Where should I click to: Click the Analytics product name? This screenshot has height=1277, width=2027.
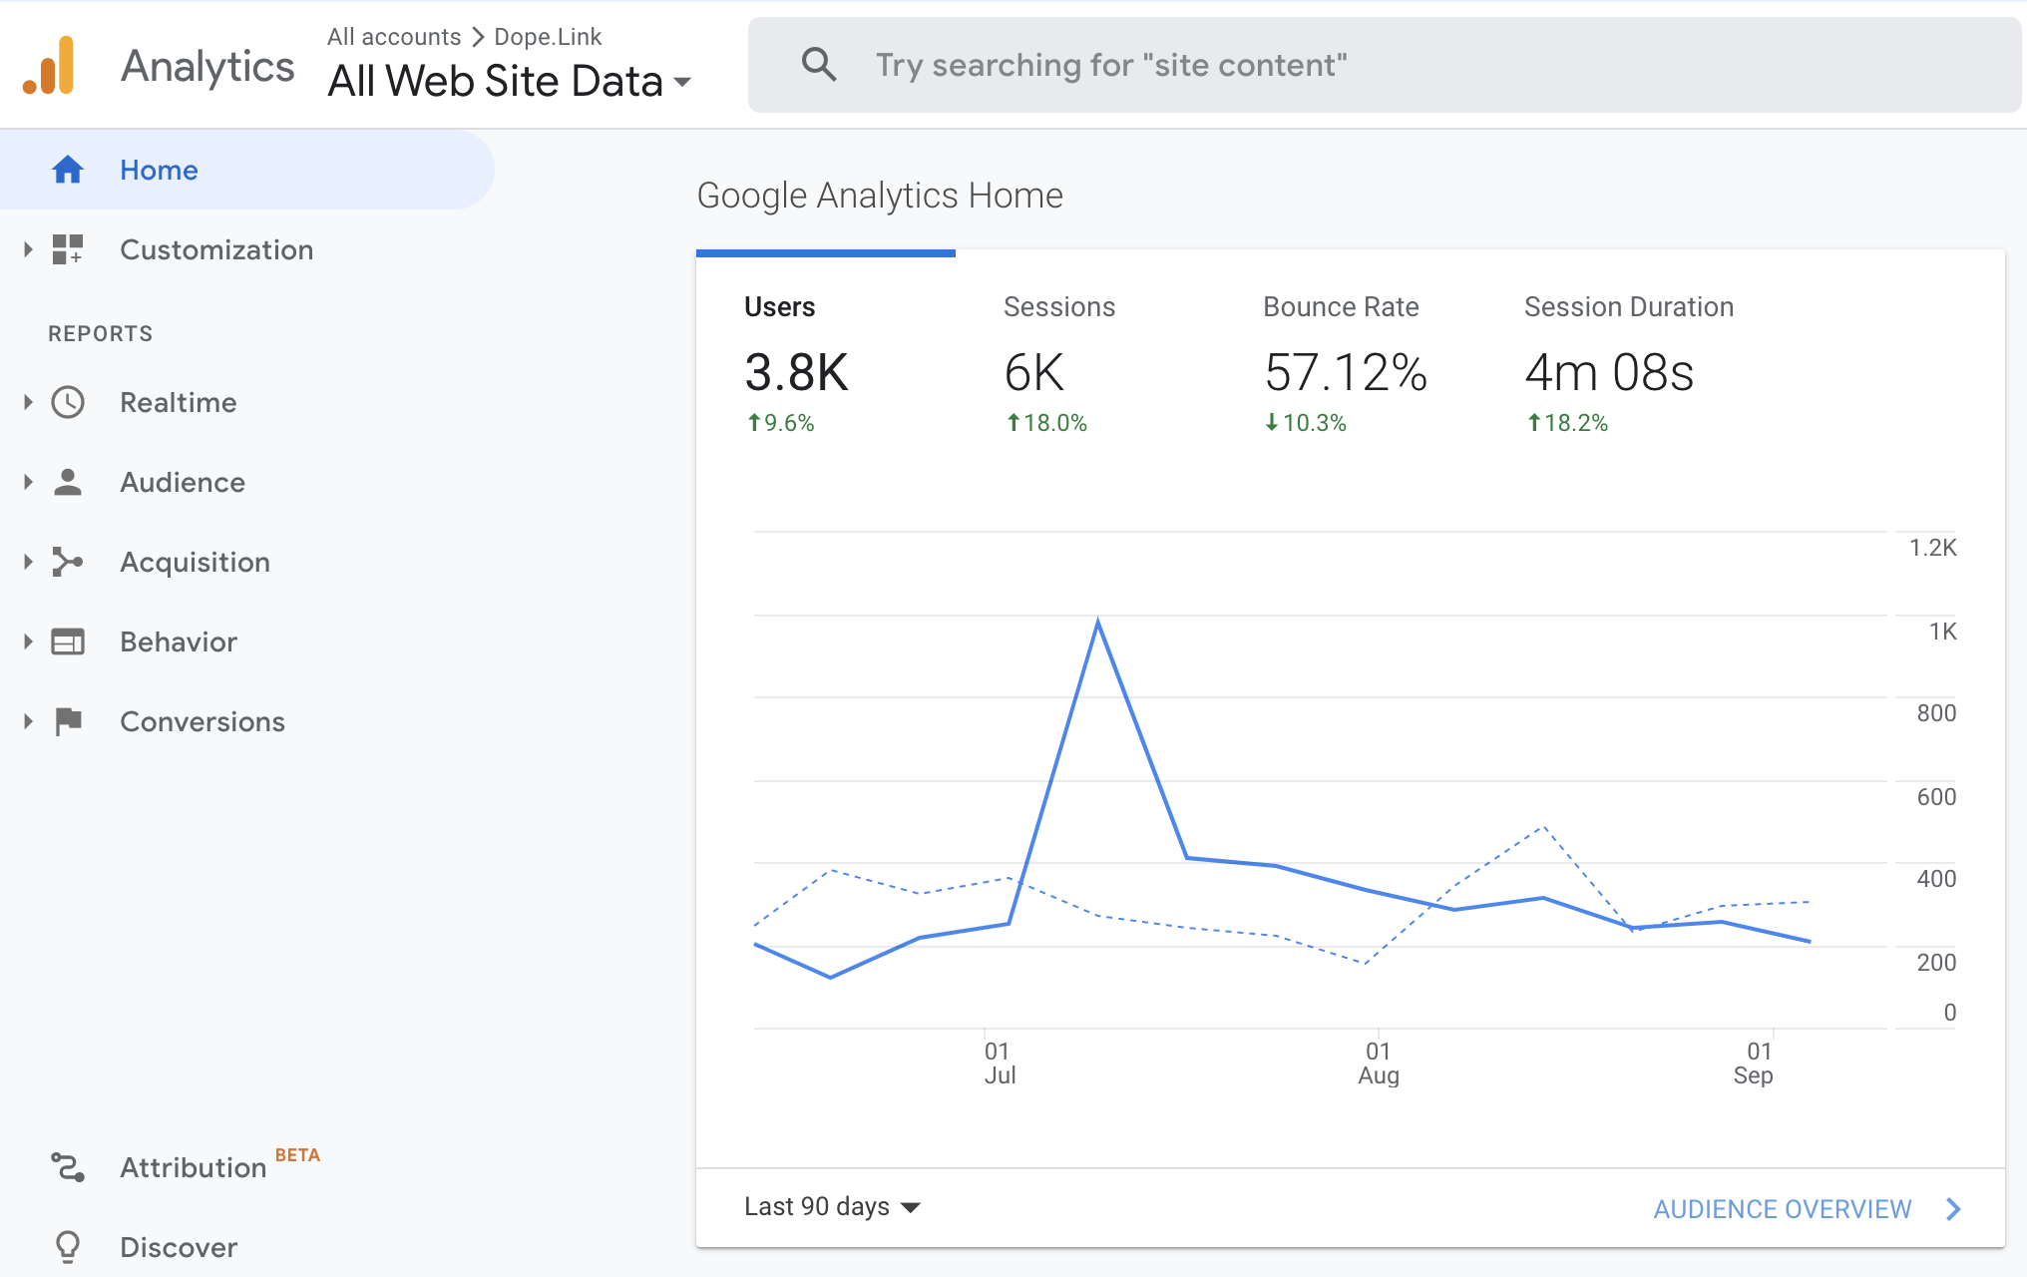(207, 66)
